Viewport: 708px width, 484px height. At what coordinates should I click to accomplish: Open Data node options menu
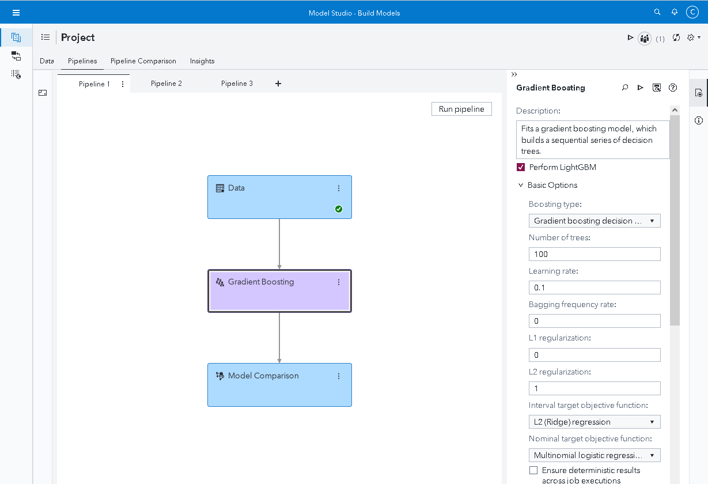(339, 188)
